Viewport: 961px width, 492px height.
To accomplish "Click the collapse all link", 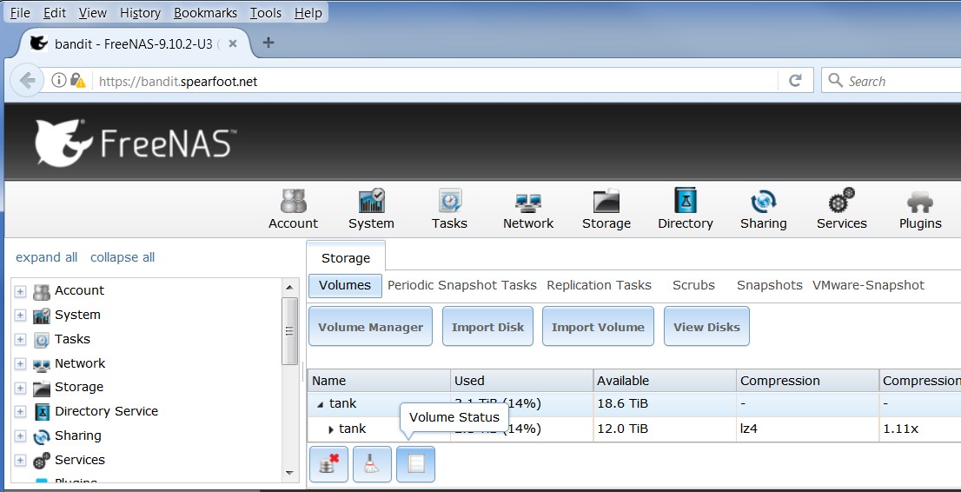I will [123, 257].
